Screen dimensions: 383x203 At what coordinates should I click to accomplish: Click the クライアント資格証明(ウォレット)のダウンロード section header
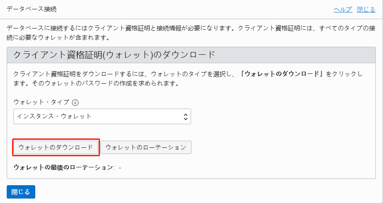tap(115, 55)
